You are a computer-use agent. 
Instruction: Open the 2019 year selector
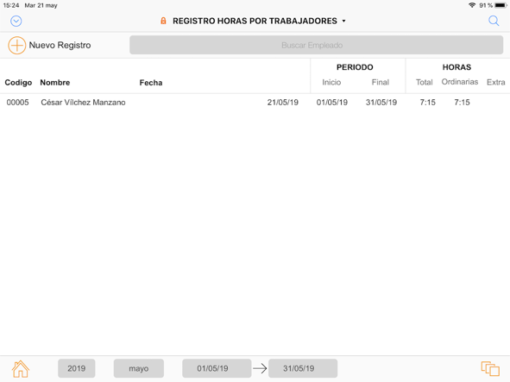coord(77,368)
